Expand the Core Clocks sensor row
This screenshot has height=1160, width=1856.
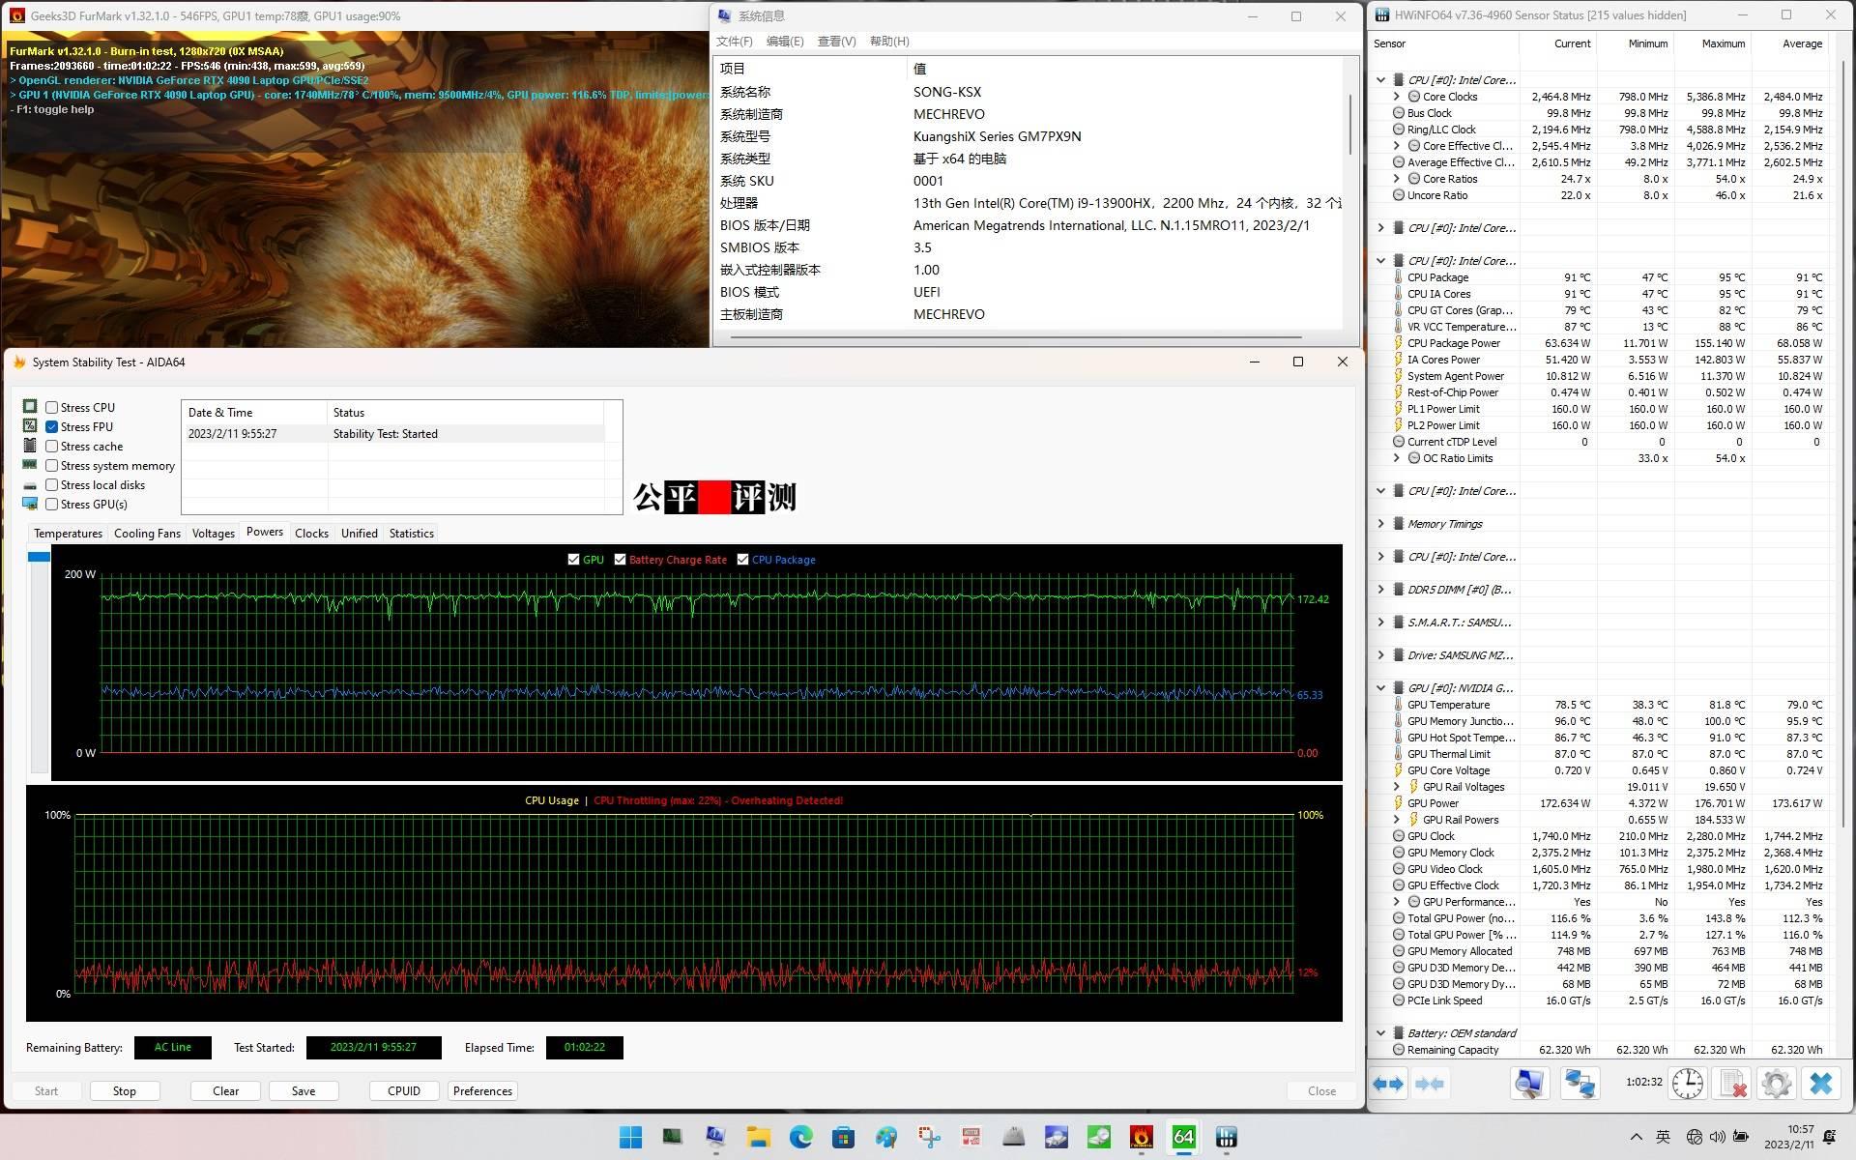(x=1396, y=97)
